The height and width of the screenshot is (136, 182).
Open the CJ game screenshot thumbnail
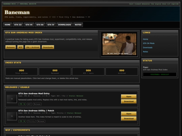point(119,44)
